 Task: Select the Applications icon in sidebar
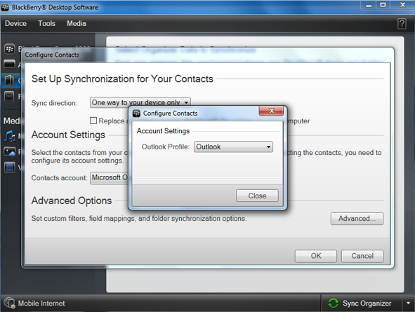point(10,64)
